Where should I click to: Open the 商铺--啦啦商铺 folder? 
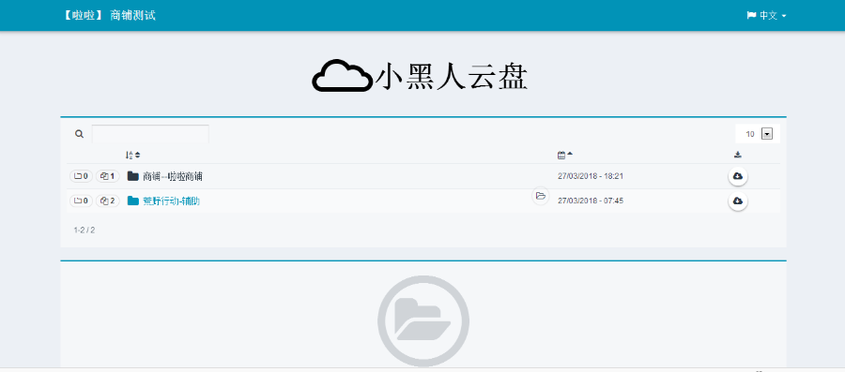tap(173, 176)
